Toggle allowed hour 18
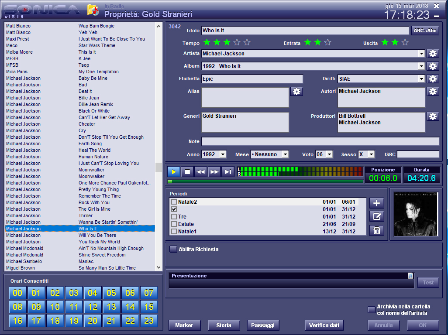The height and width of the screenshot is (335, 448). pyautogui.click(x=55, y=321)
